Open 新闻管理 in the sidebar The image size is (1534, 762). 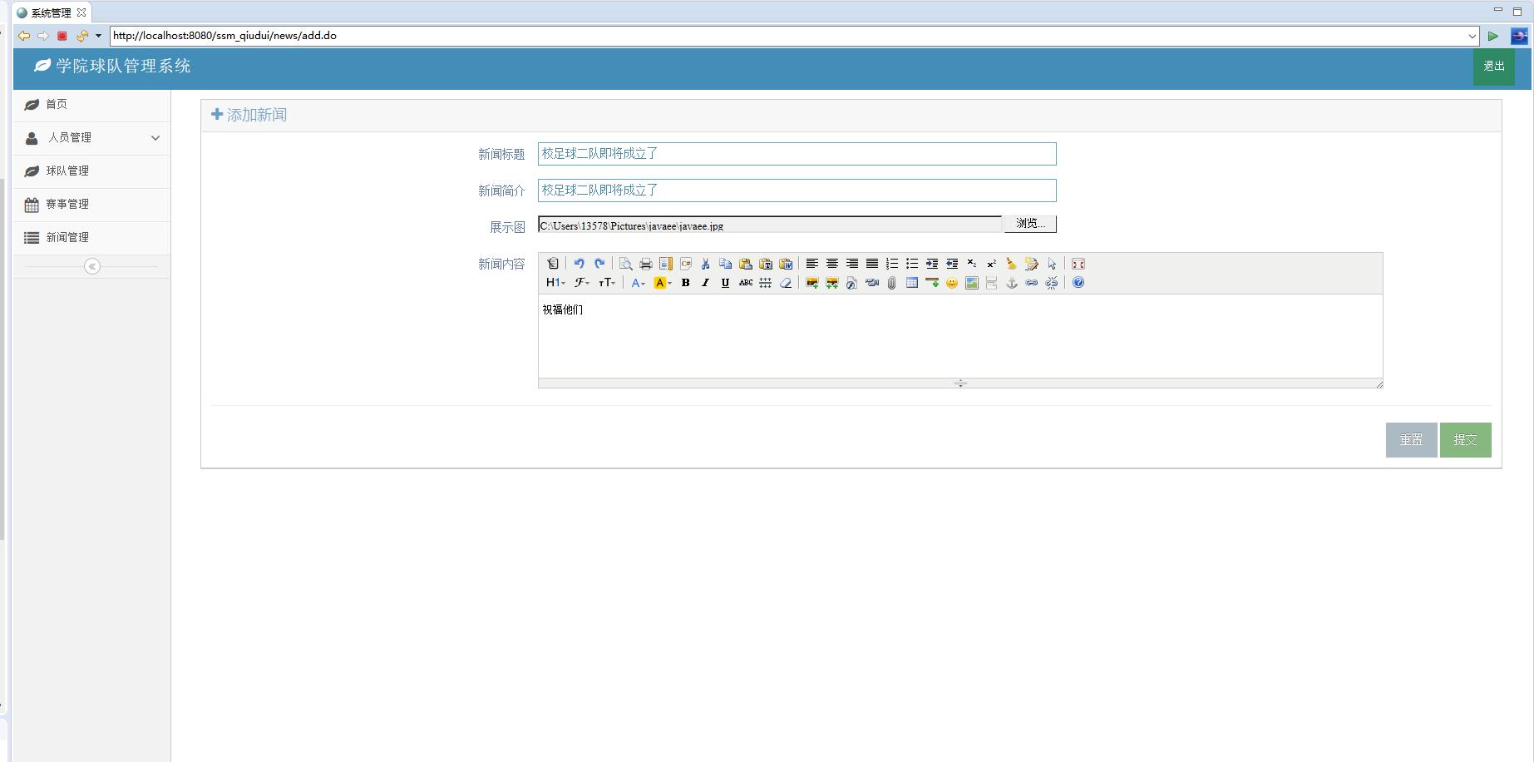coord(92,238)
